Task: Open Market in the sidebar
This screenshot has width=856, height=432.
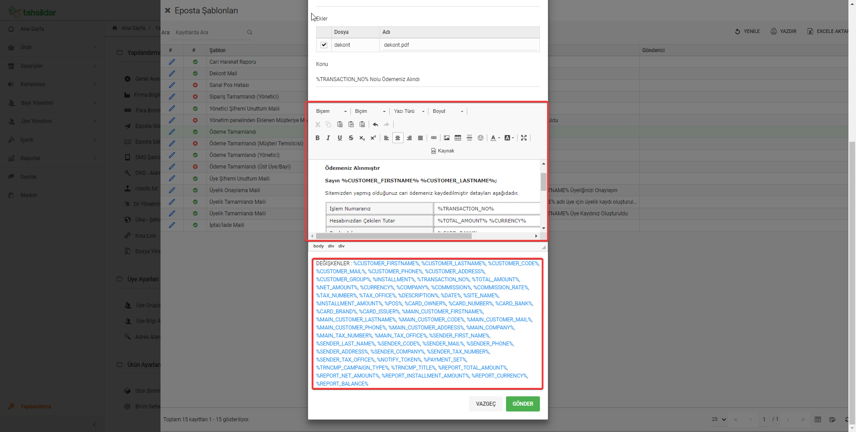Action: point(52,195)
